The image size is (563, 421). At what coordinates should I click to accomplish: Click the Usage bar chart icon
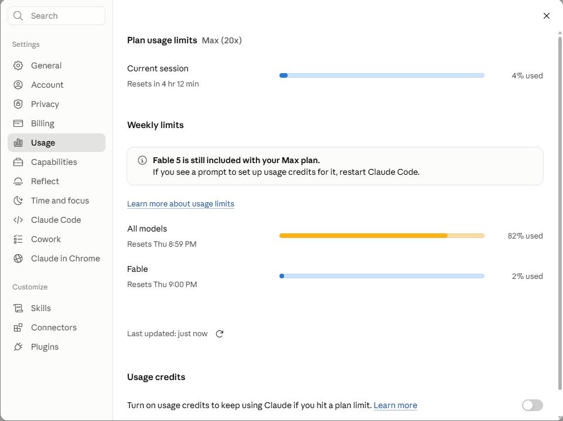(x=18, y=143)
